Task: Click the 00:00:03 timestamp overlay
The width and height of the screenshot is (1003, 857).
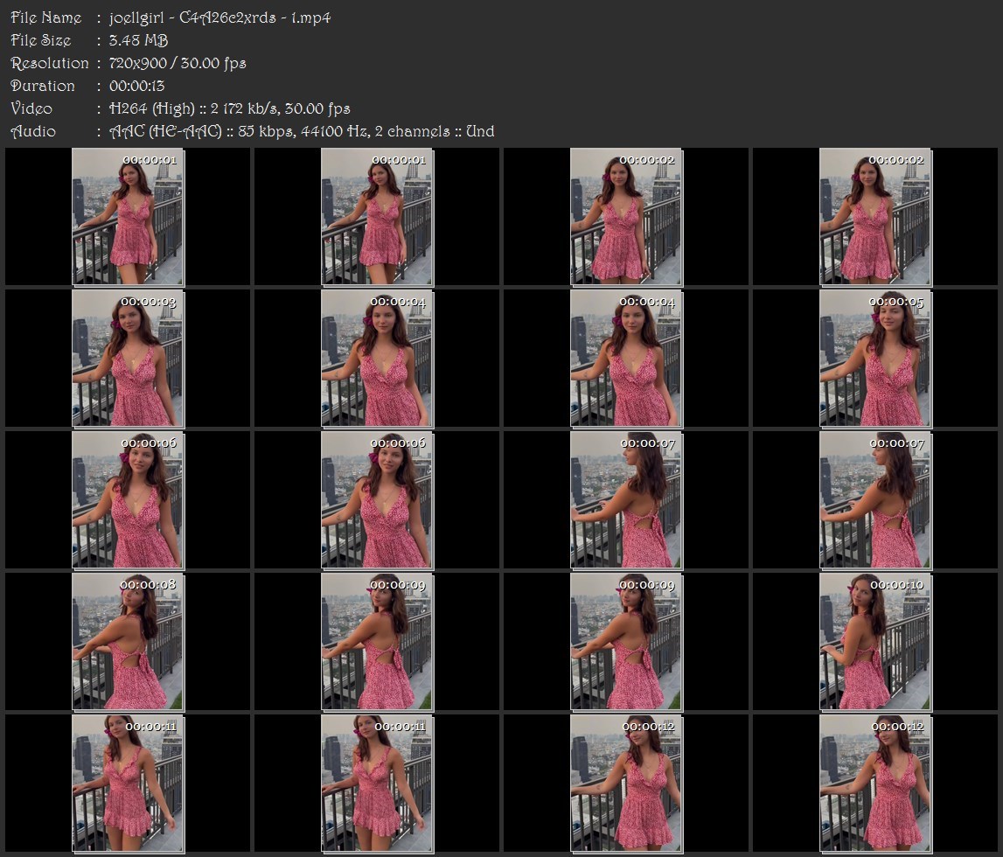Action: click(x=149, y=302)
